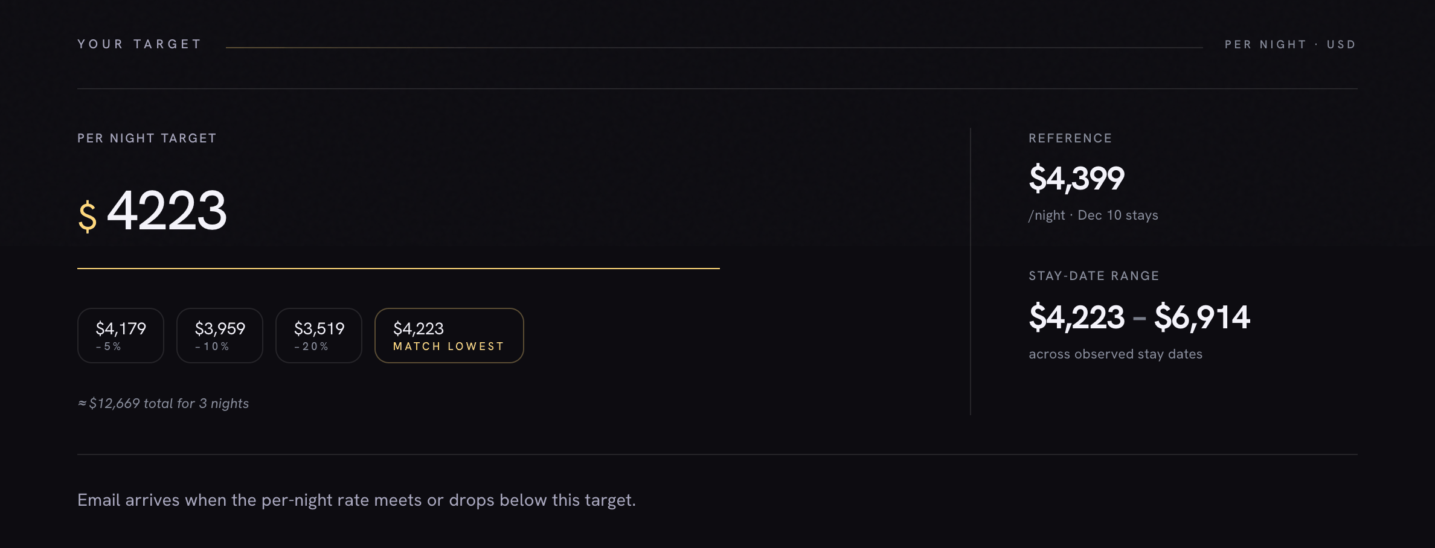This screenshot has width=1435, height=548.
Task: Choose the $3,959 minus 10% preset
Action: point(220,336)
